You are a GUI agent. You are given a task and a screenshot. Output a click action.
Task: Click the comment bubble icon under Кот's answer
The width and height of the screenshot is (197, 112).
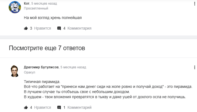[x=59, y=28]
